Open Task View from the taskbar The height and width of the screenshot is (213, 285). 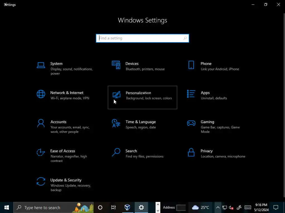coord(114,207)
